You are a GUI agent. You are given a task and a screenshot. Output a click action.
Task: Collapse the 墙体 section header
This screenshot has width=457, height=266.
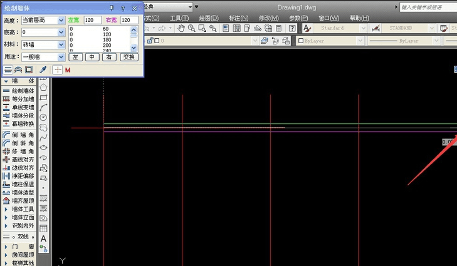[19, 81]
